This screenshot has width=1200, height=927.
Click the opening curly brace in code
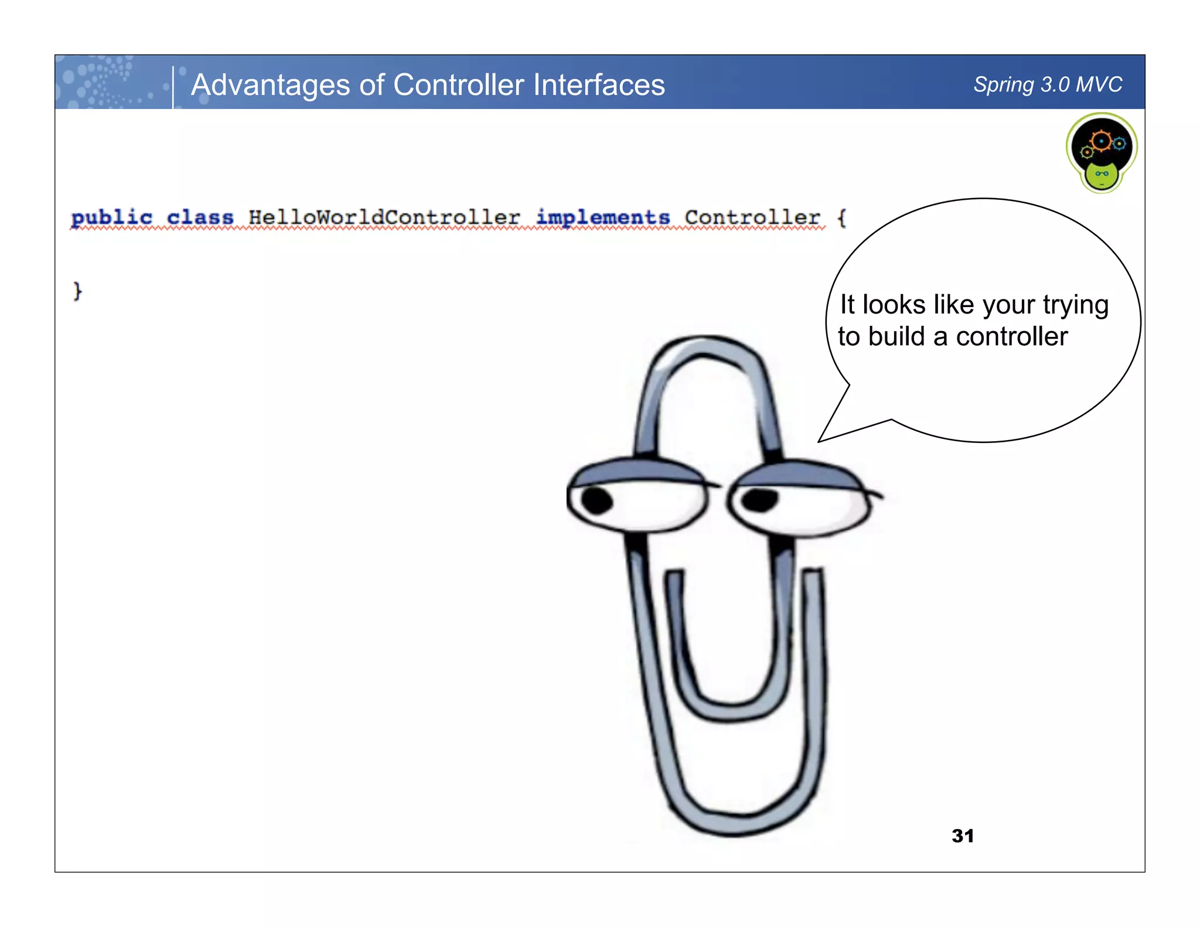tap(841, 218)
